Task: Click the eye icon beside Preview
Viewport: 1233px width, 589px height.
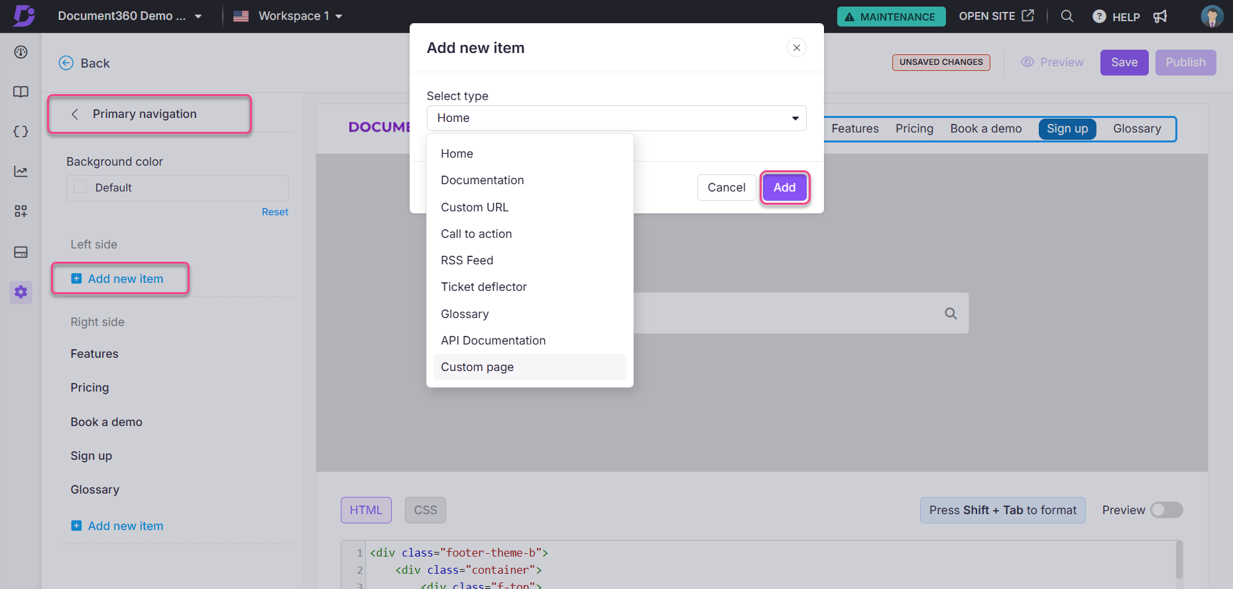Action: [x=1027, y=62]
